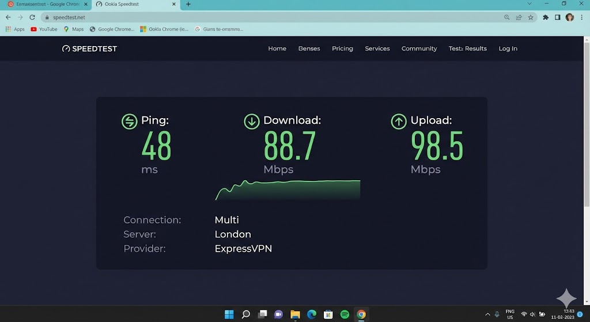Click Log In
This screenshot has height=322, width=590.
[508, 48]
